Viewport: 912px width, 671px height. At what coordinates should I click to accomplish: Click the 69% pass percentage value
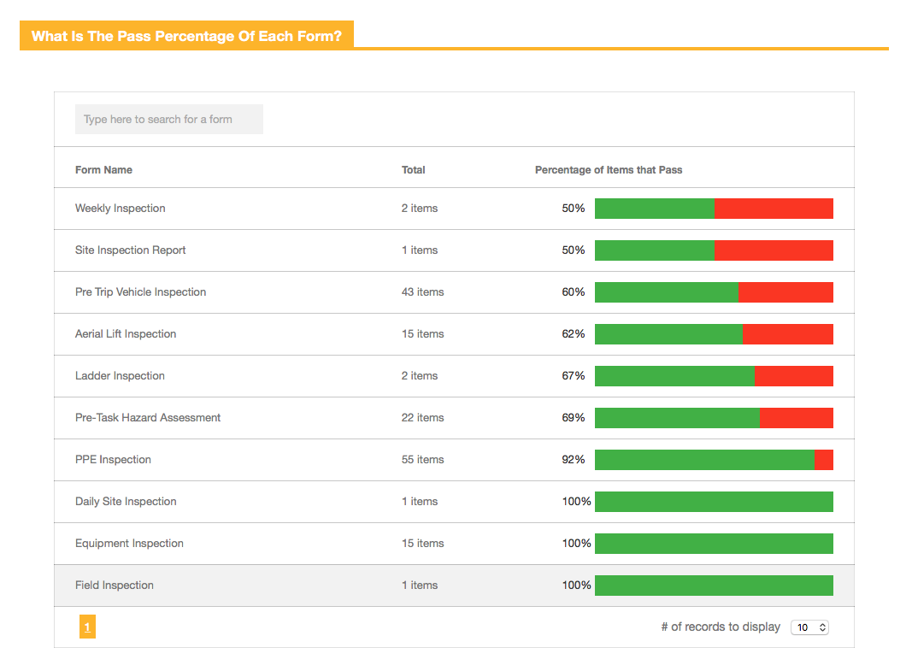coord(573,417)
